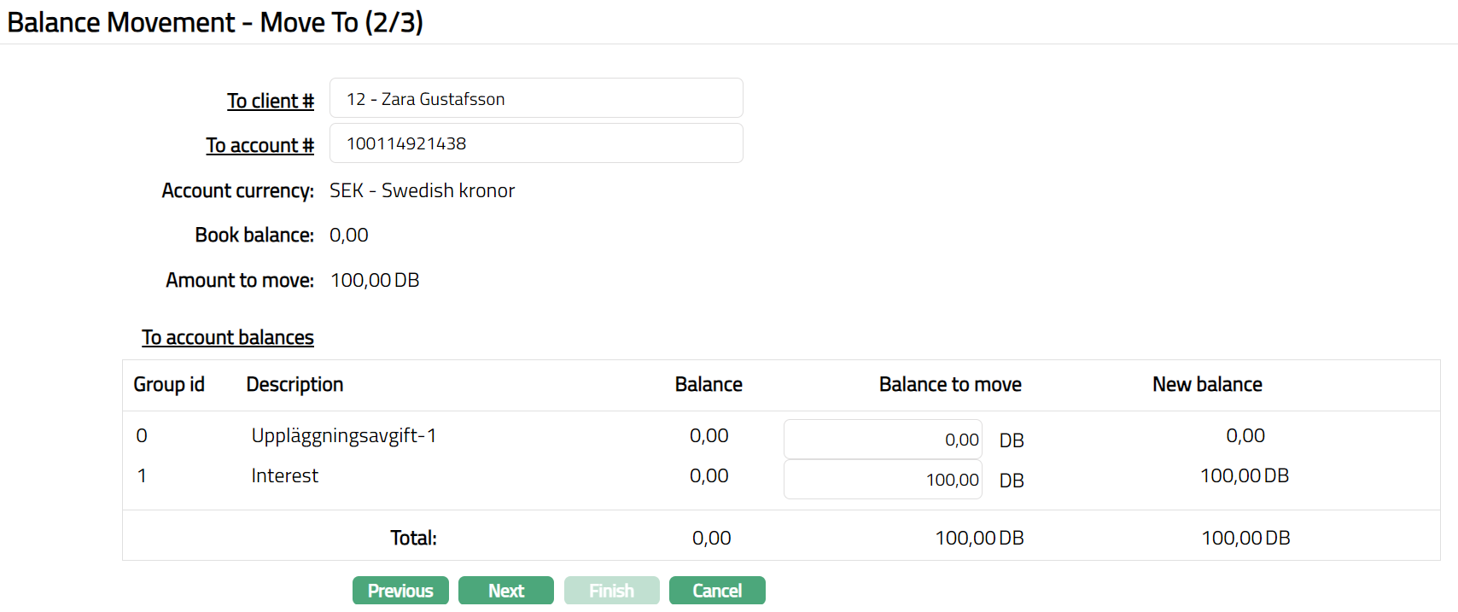Click the 'Group id' column header
Image resolution: width=1458 pixels, height=612 pixels.
(169, 384)
